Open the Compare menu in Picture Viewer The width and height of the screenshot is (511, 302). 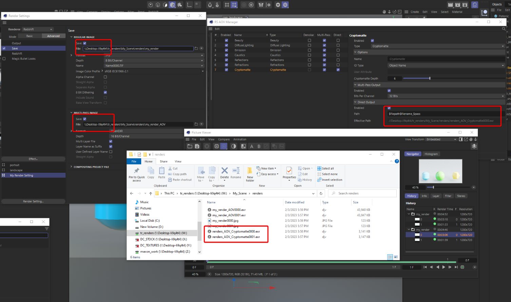(x=224, y=139)
